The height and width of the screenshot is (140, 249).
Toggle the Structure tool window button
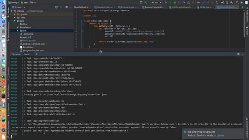click(x=9, y=73)
